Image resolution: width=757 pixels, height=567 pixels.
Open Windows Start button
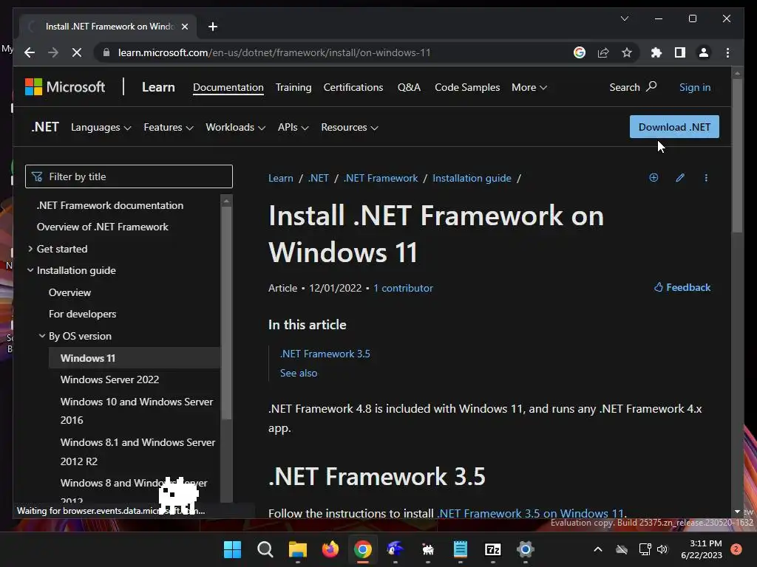click(232, 549)
